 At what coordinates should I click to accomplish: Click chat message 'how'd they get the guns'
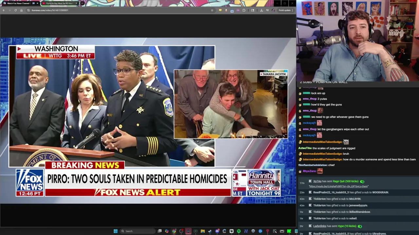[x=326, y=104]
